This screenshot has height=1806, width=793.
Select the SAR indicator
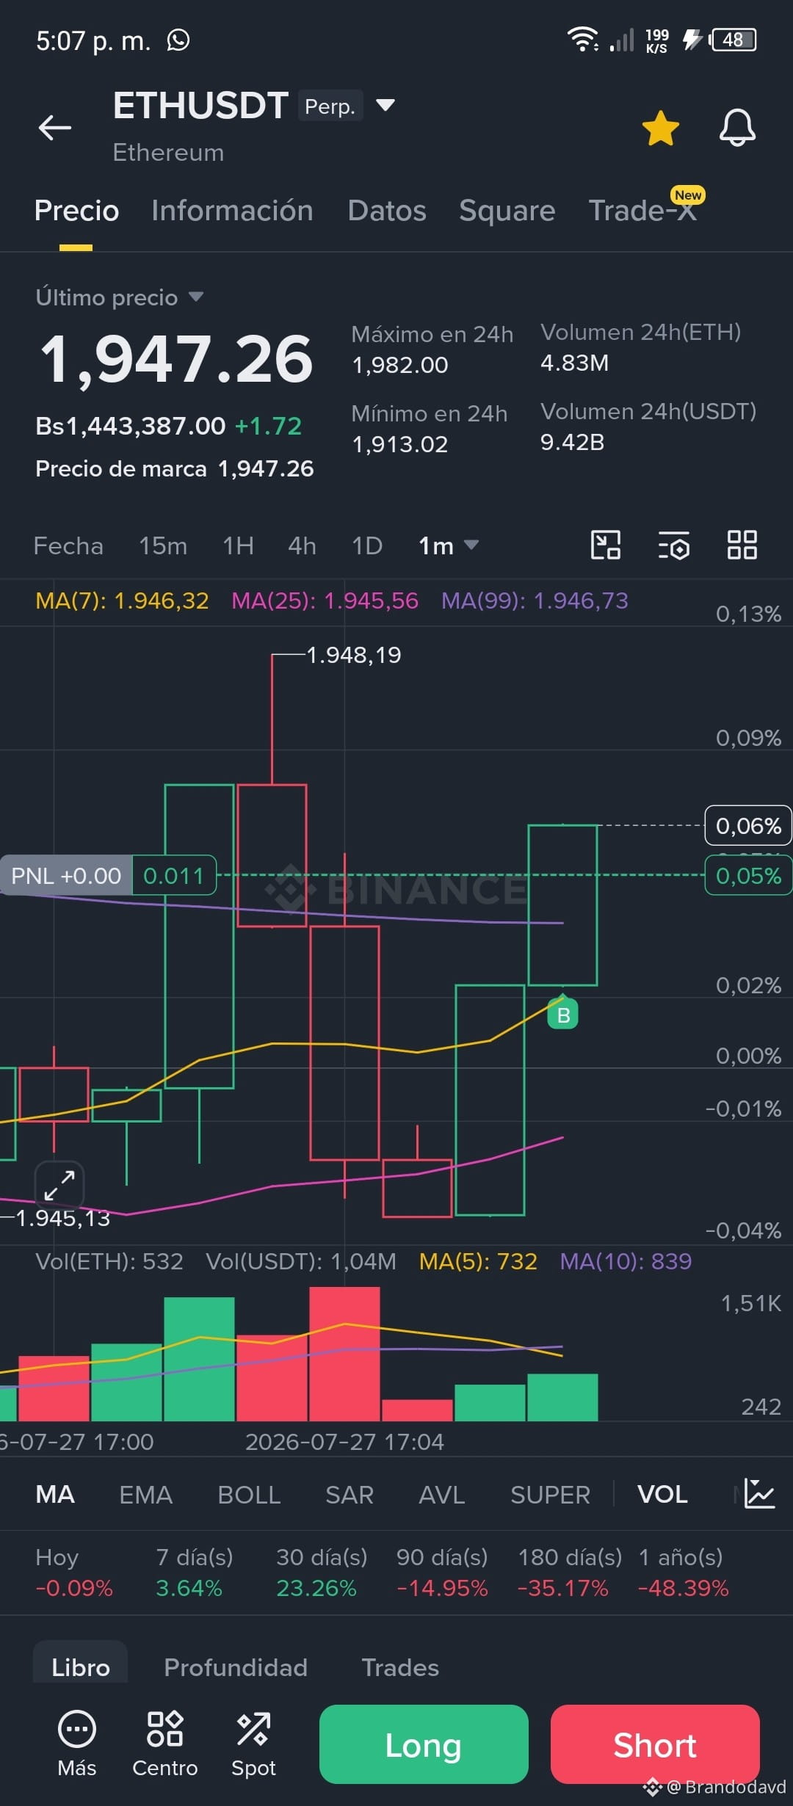350,1495
